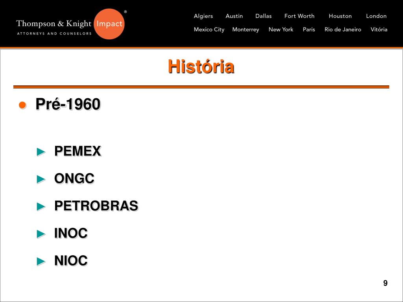Click the teal arrow bullet beside PEMEX
Image resolution: width=403 pixels, height=302 pixels.
(x=41, y=151)
